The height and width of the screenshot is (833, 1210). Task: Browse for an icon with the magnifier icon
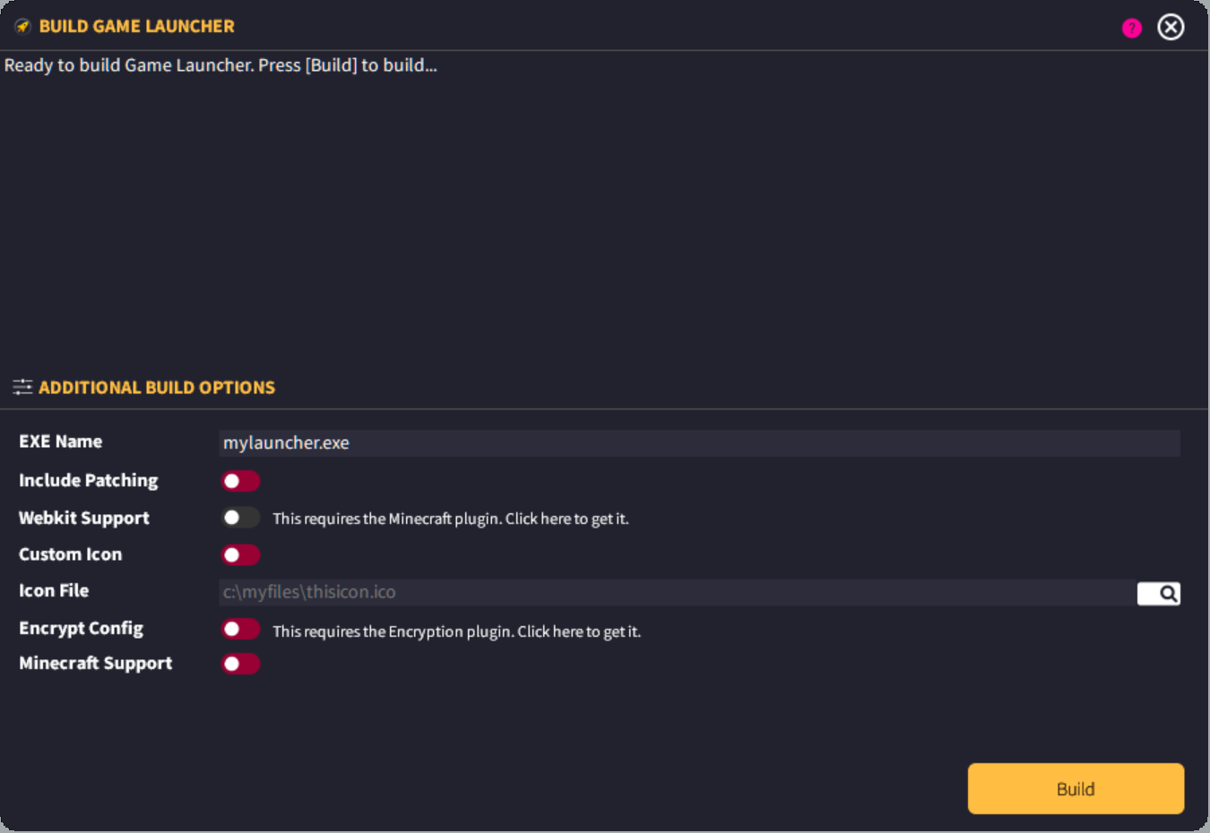[x=1159, y=593]
